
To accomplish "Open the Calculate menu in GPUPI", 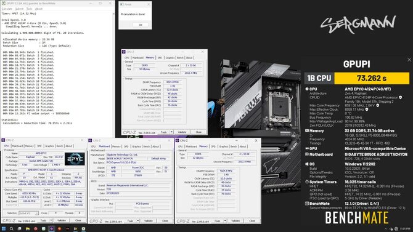I will (7, 9).
